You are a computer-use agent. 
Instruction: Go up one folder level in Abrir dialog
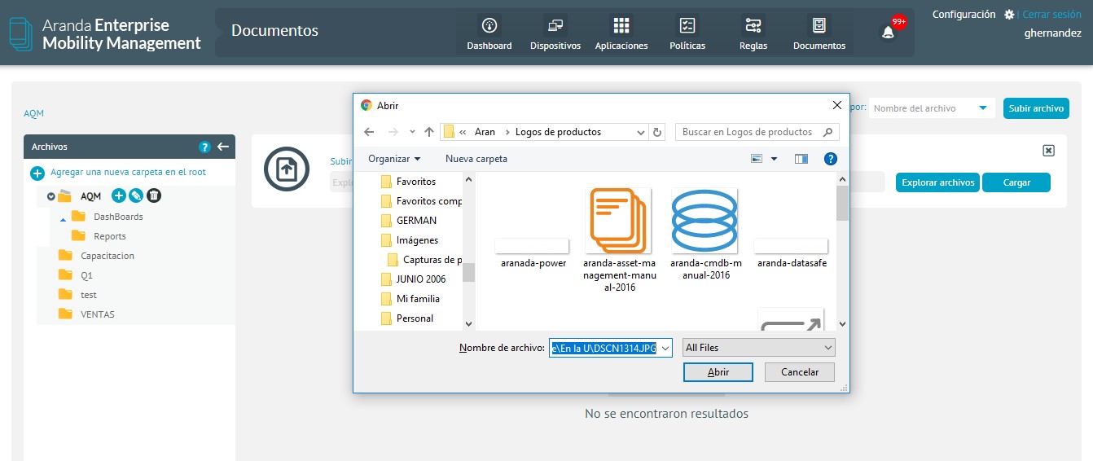[428, 132]
